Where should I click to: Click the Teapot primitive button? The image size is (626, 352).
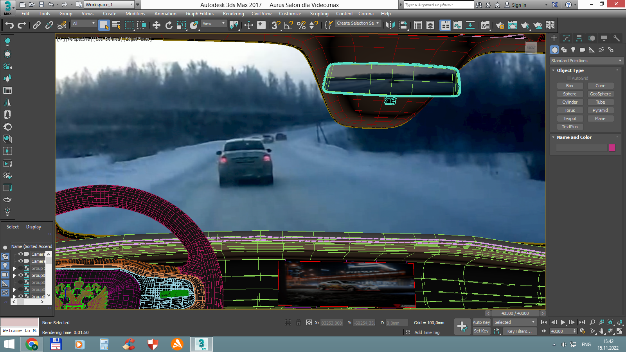tap(570, 119)
